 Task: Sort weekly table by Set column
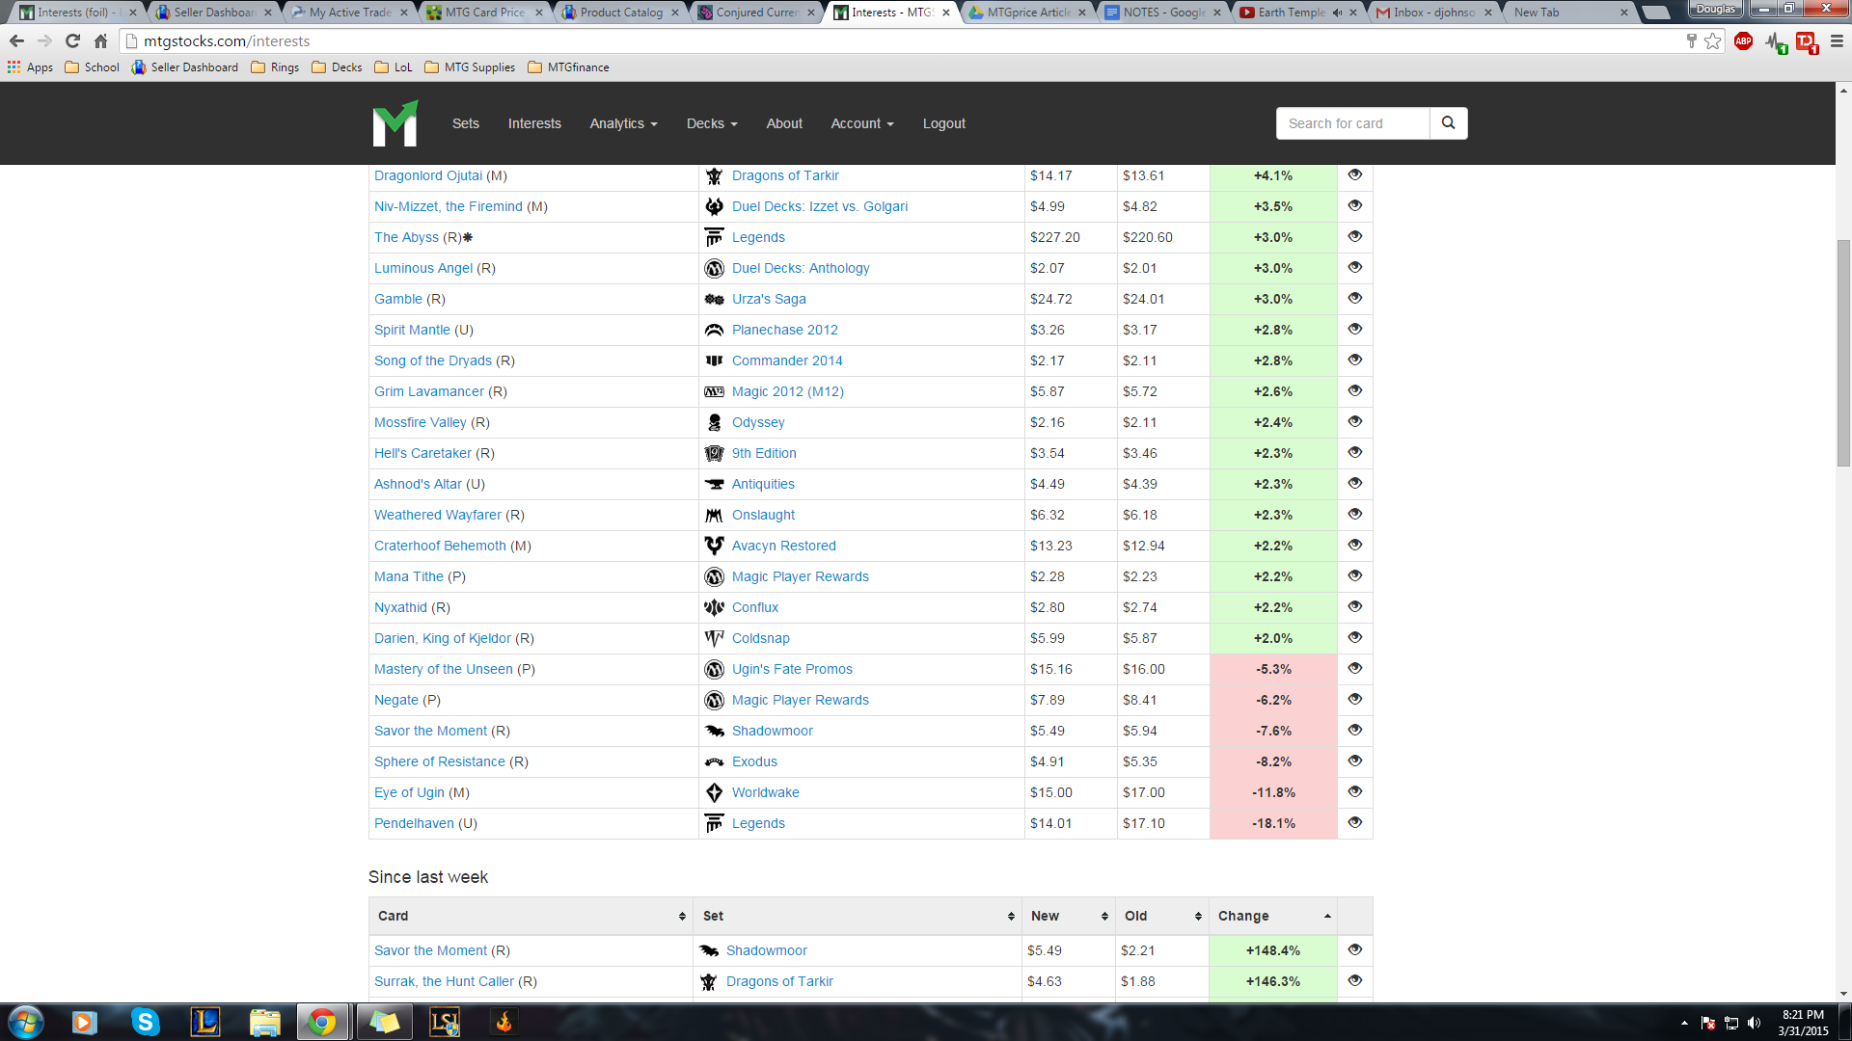click(858, 916)
